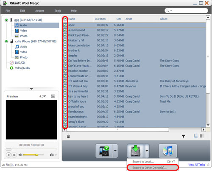Image resolution: width=212 pixels, height=171 pixels.
Task: Click the export to computer button
Action: tap(136, 151)
